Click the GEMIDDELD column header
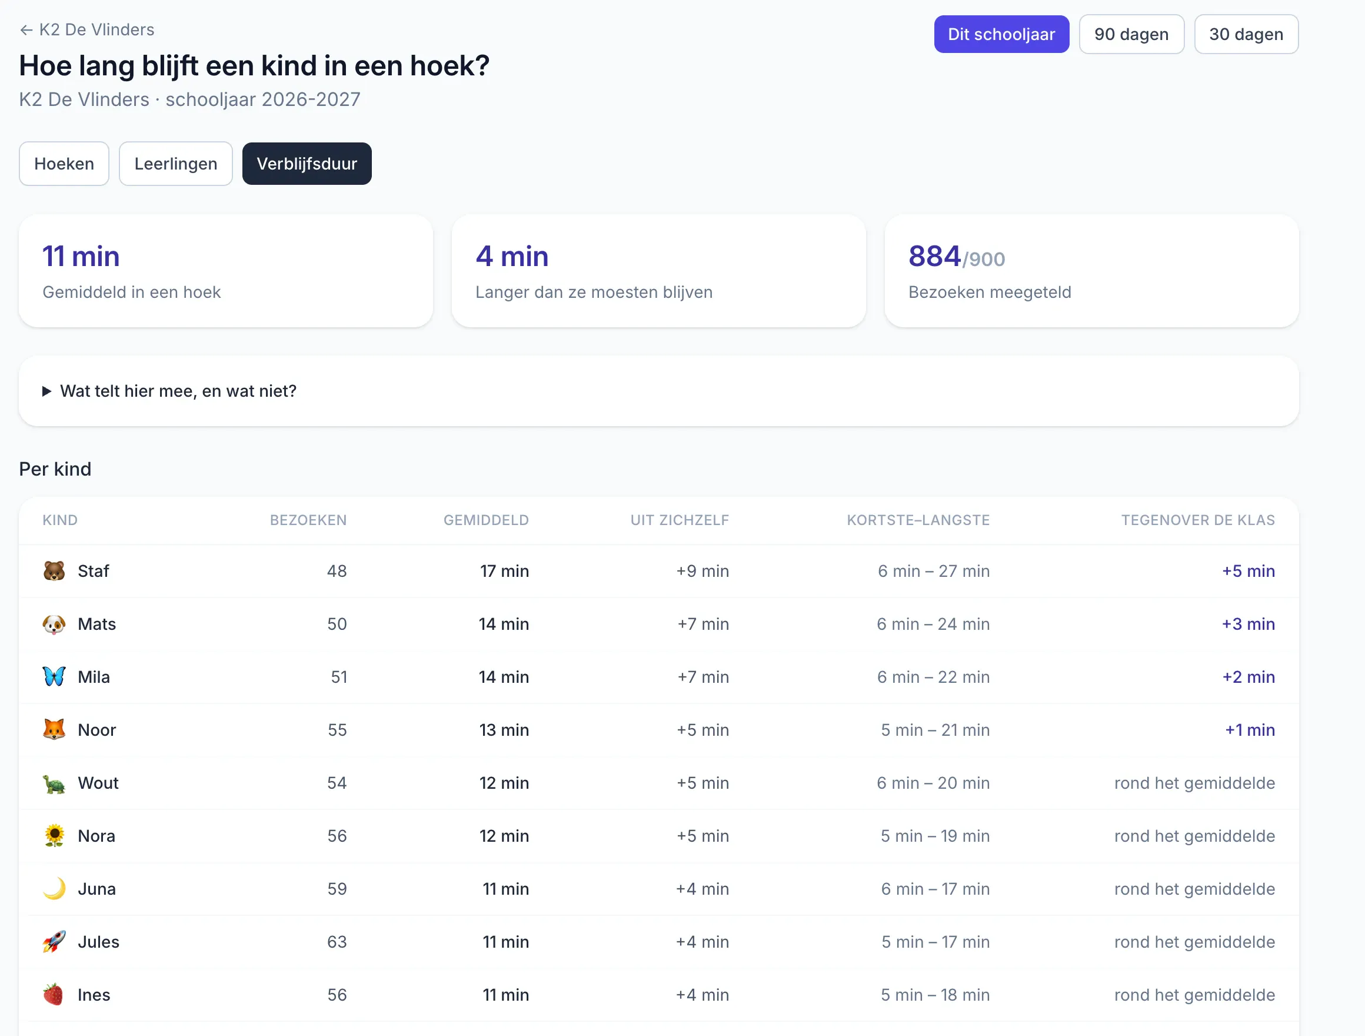The width and height of the screenshot is (1365, 1036). (486, 520)
